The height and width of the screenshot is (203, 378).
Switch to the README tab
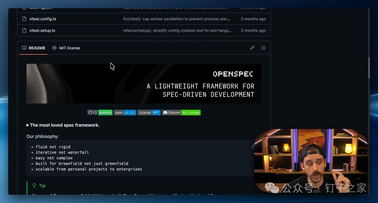click(34, 48)
